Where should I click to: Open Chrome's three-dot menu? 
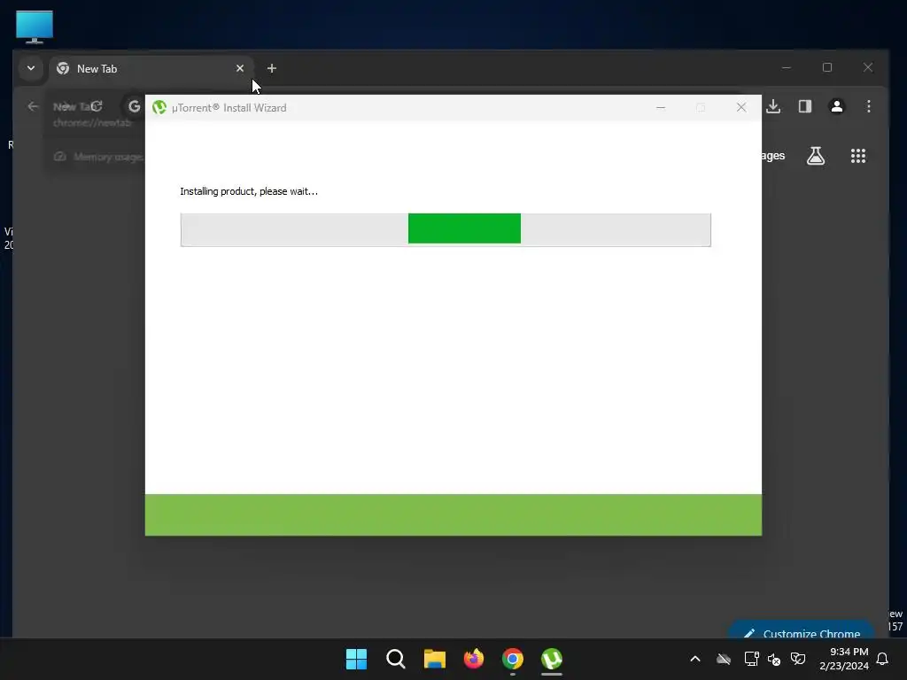point(868,106)
